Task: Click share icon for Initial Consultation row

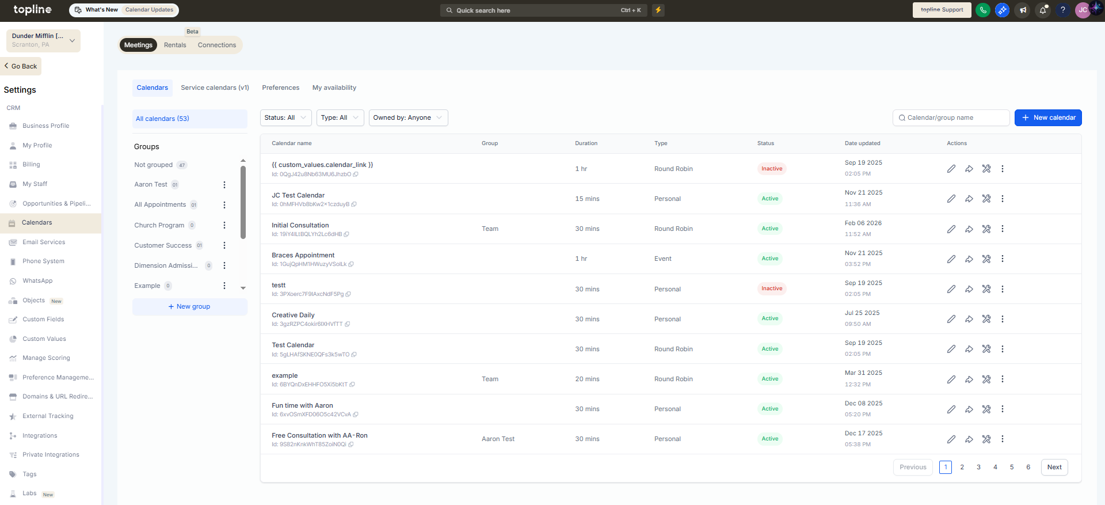Action: pos(969,229)
